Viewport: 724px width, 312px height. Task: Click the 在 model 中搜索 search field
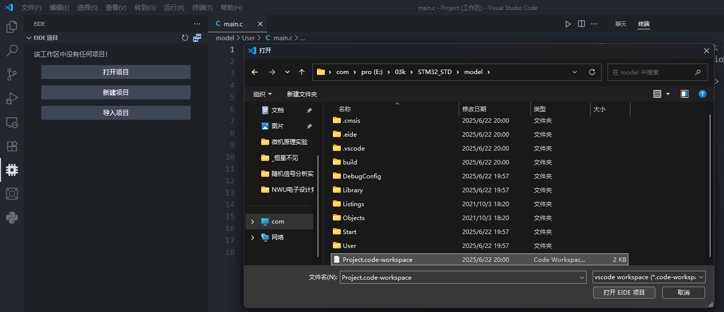tap(652, 72)
